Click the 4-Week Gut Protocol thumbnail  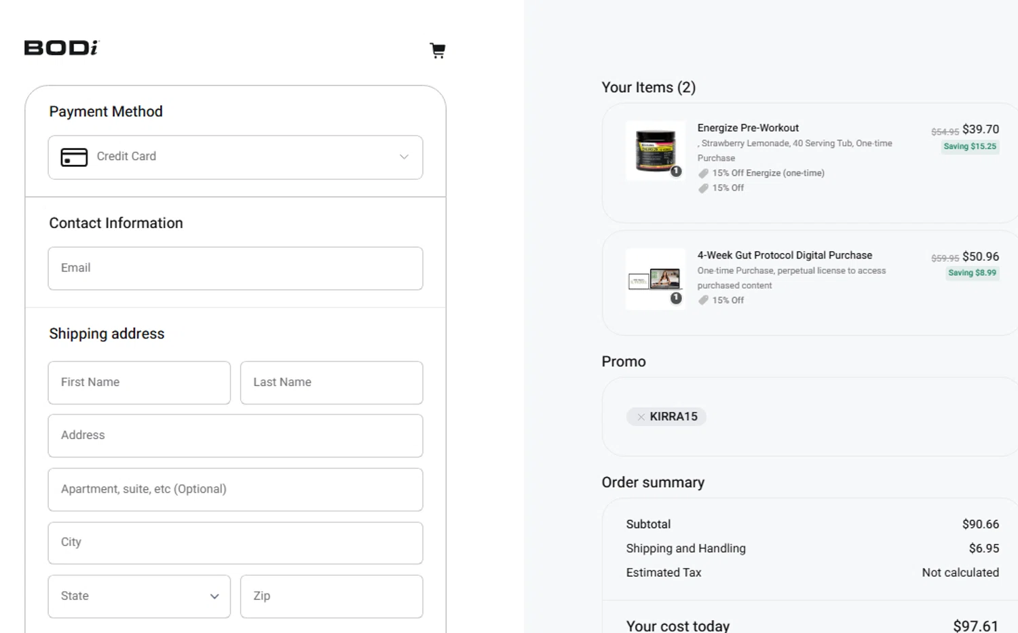click(x=655, y=278)
